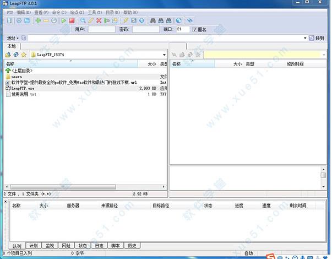Expand the remote path dropdown arrow
The height and width of the screenshot is (259, 332).
click(324, 55)
